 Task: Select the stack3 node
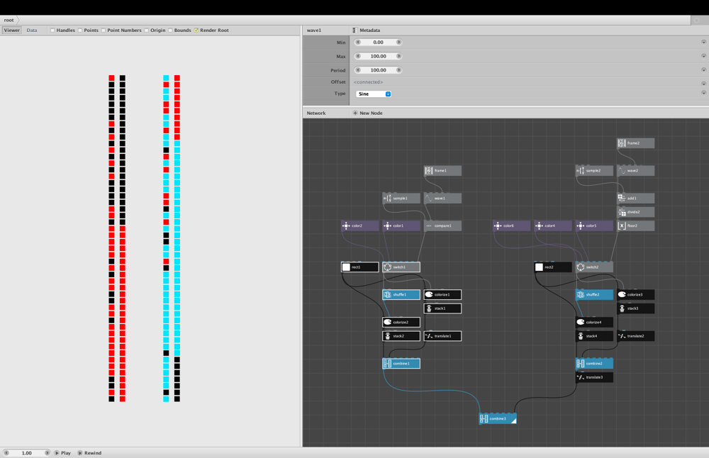(635, 308)
